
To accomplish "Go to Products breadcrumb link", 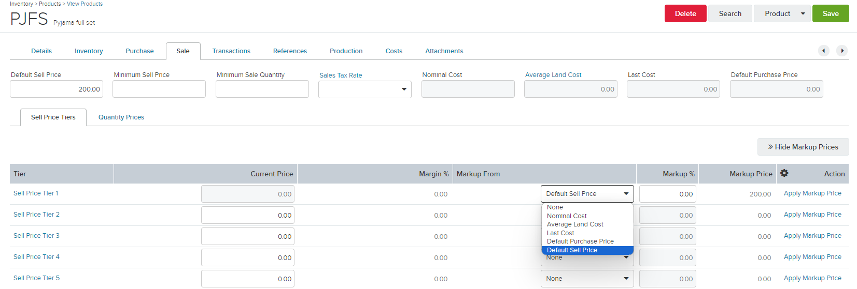I will [50, 4].
